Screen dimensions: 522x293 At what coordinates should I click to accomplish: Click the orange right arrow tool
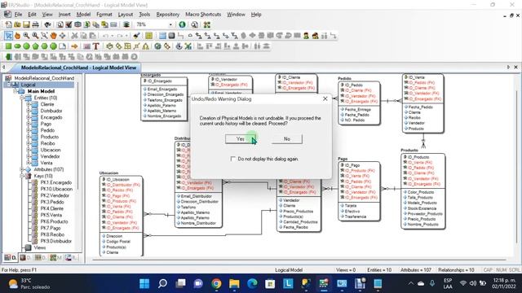[74, 46]
